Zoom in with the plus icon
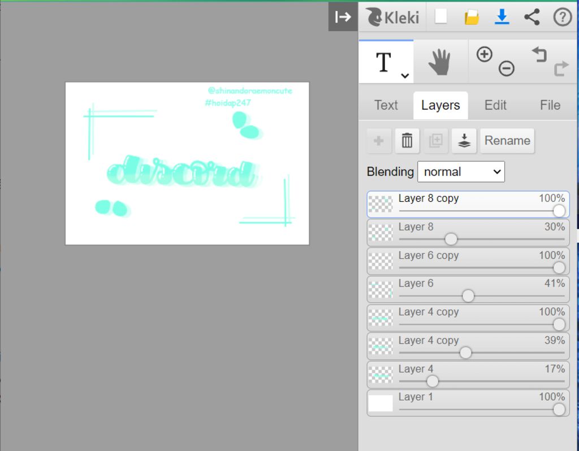This screenshot has height=451, width=579. (484, 54)
